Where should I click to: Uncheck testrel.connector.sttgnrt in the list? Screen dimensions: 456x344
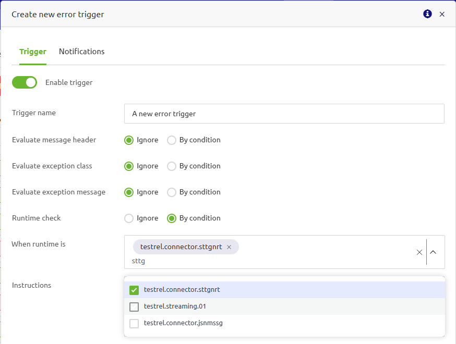tap(134, 290)
